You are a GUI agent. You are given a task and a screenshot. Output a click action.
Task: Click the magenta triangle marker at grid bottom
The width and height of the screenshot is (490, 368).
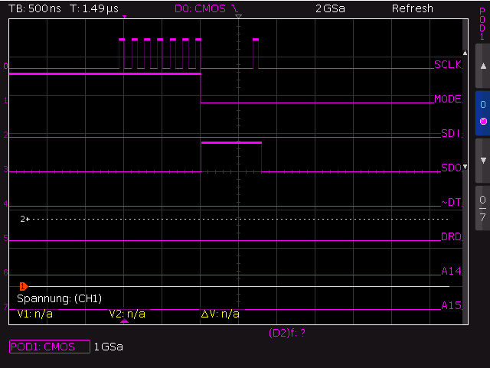124,321
